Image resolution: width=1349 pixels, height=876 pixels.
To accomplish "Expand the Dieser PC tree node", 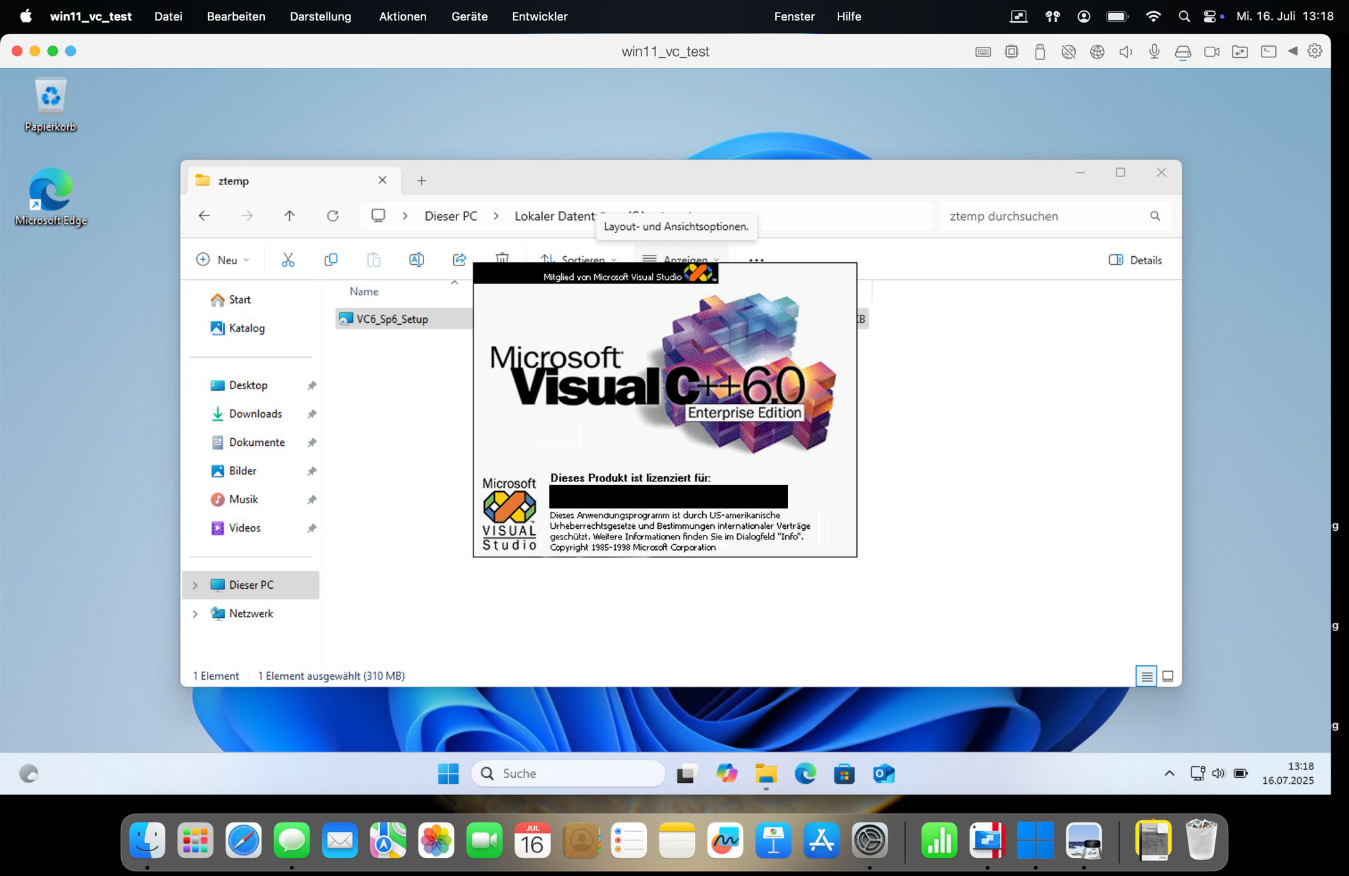I will (x=195, y=585).
